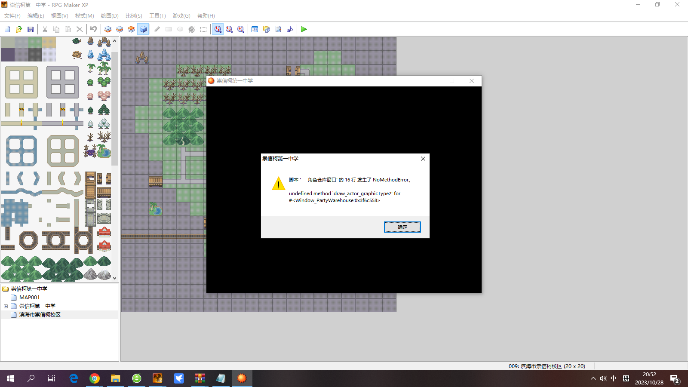Set map zoom to 1/1 scale

(218, 29)
